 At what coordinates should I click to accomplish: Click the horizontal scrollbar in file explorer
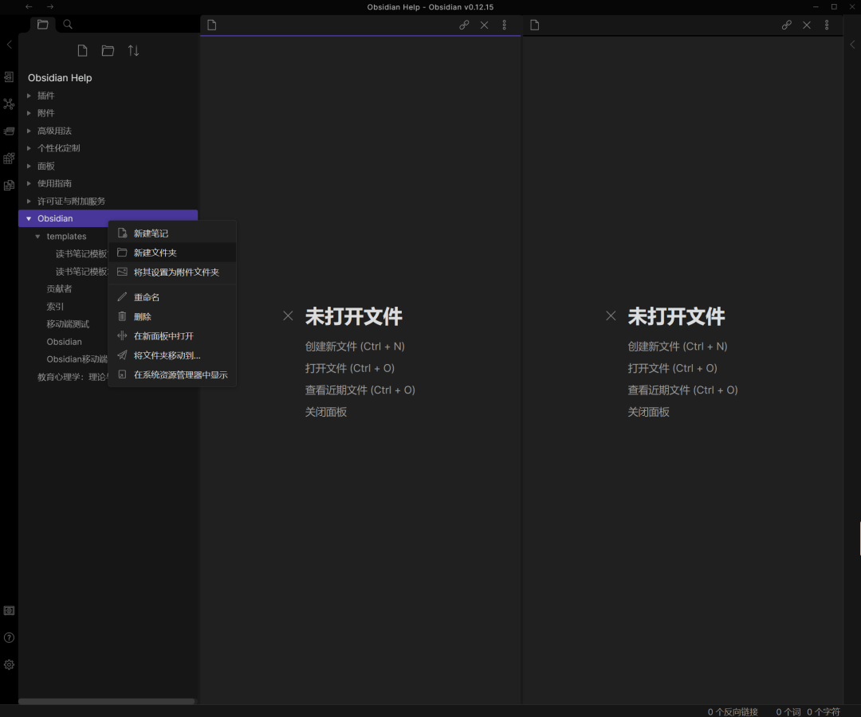click(107, 701)
